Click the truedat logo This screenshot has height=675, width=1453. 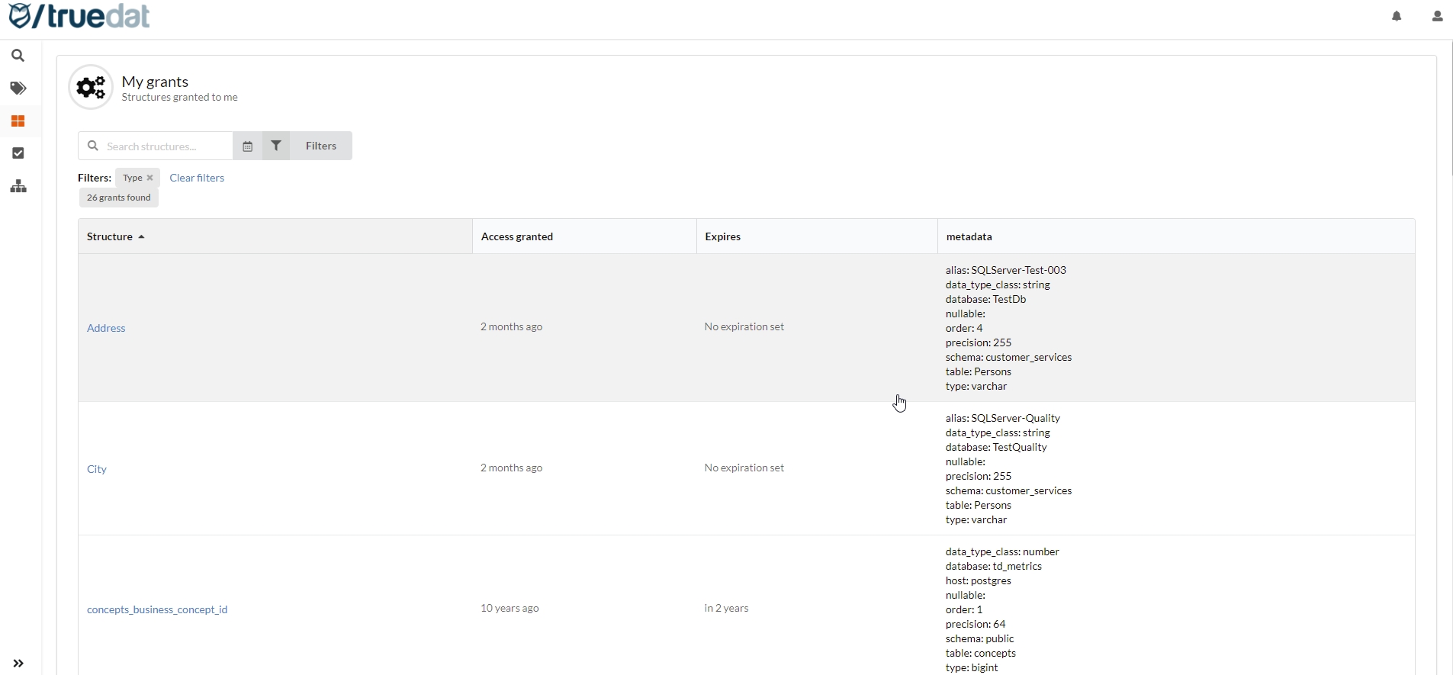tap(80, 16)
